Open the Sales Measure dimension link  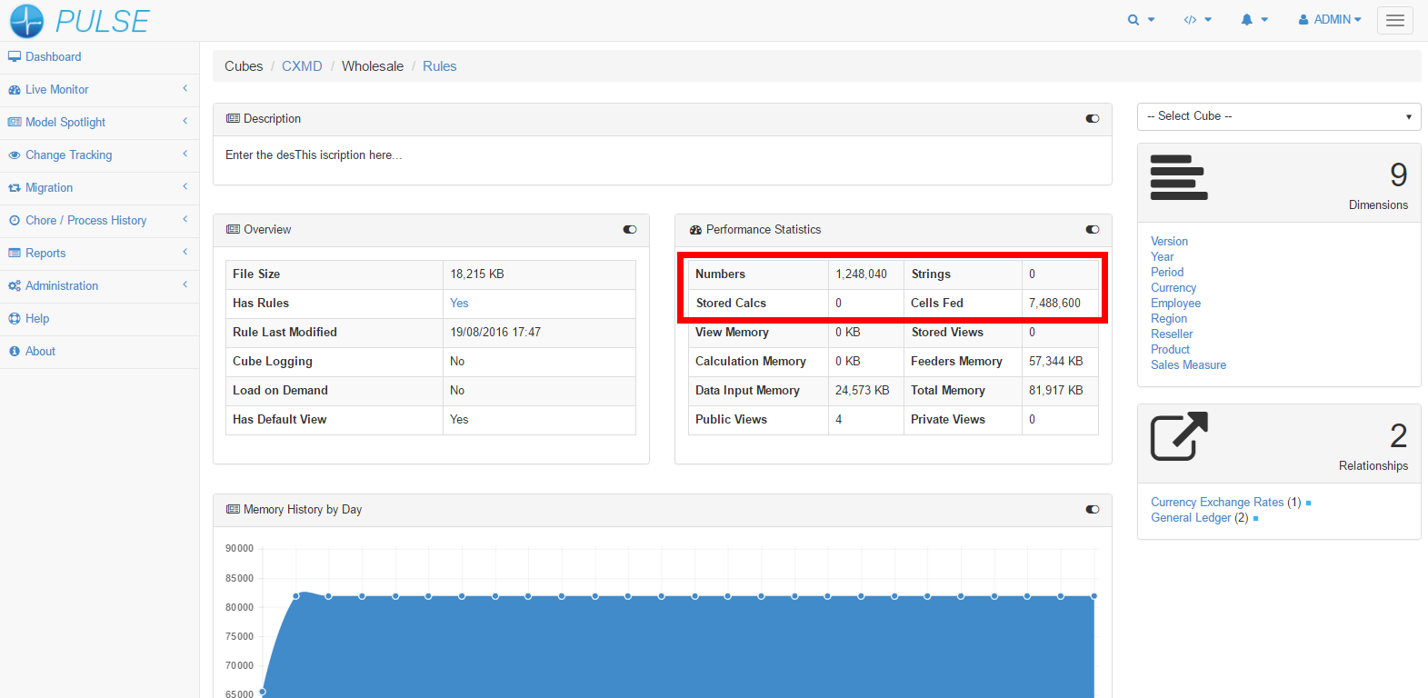[1188, 365]
